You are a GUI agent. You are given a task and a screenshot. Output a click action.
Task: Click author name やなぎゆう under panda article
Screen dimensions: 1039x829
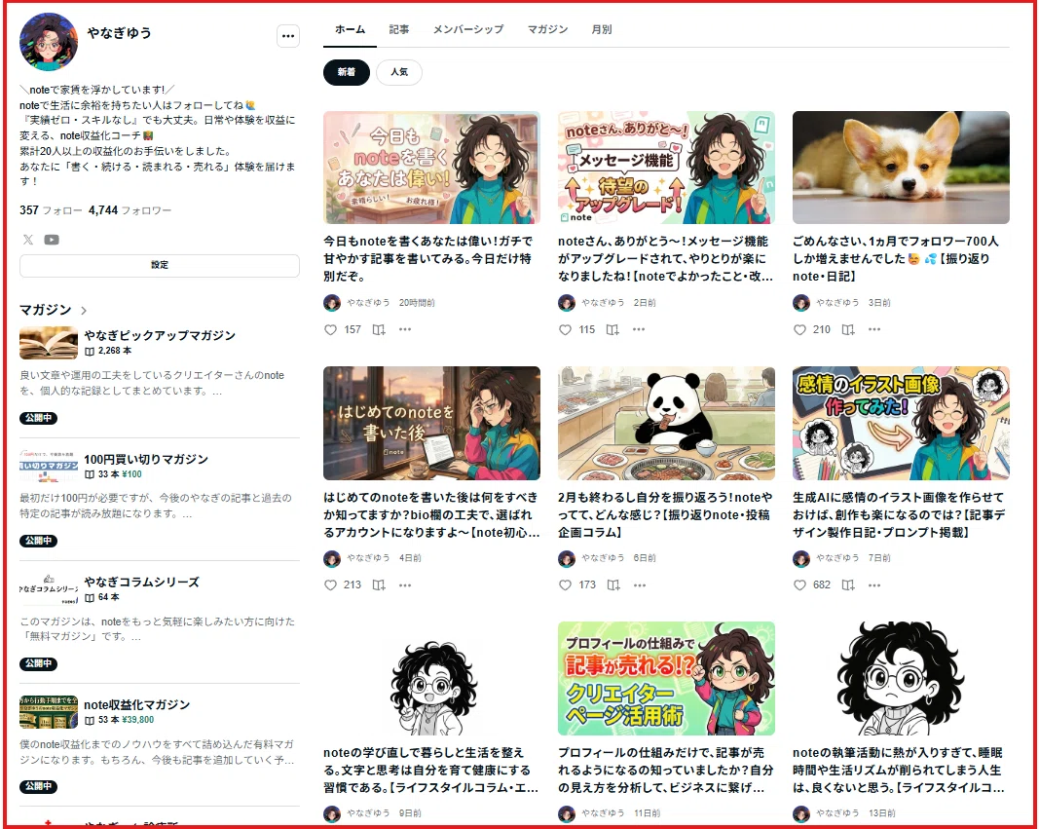(x=603, y=558)
